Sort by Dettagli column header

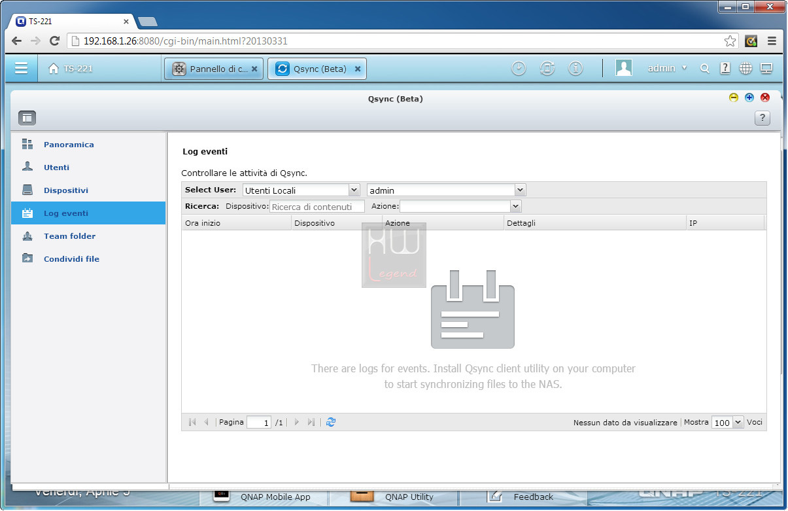594,223
